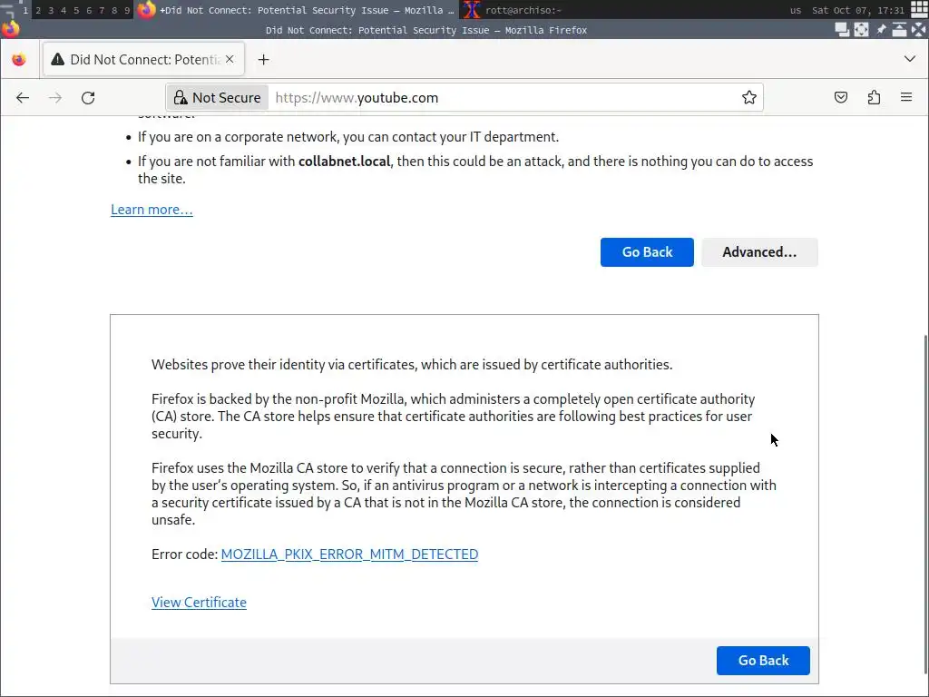929x697 pixels.
Task: Bookmark this page with the star icon
Action: pos(748,97)
